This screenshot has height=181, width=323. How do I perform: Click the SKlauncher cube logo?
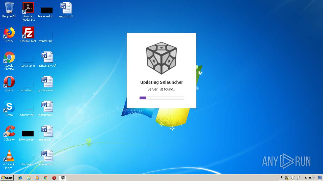pyautogui.click(x=161, y=58)
